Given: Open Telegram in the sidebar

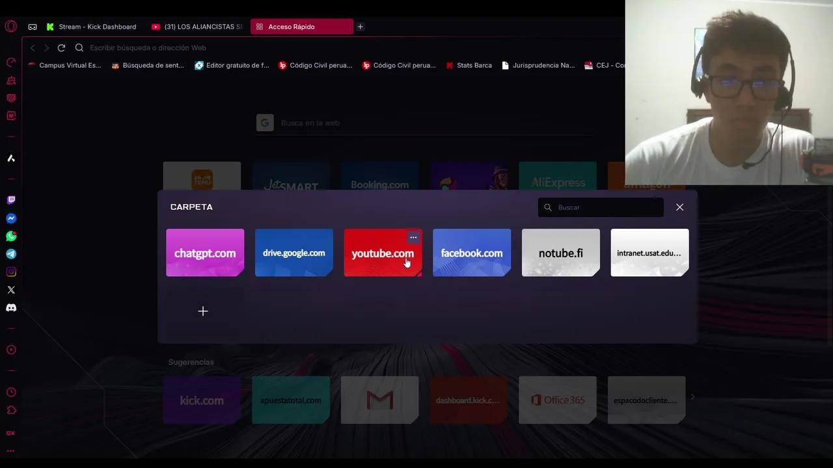Looking at the screenshot, I should coord(11,254).
